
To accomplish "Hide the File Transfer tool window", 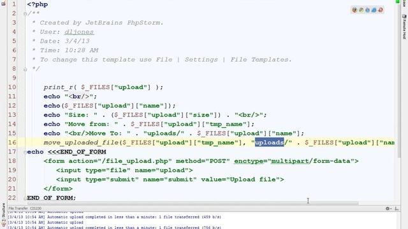I will click(x=397, y=208).
